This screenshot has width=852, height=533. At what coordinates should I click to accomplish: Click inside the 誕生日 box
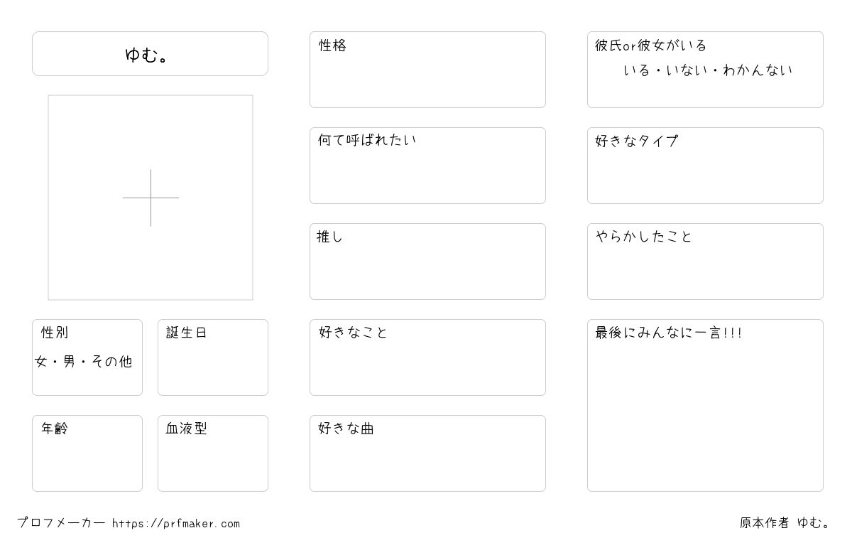click(213, 357)
